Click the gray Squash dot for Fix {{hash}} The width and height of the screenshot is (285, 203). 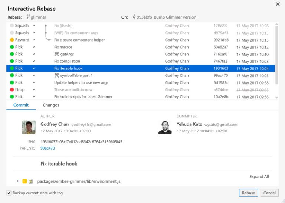(12, 26)
